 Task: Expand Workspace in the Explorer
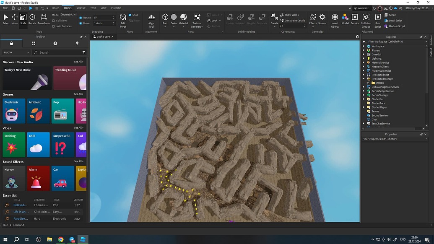tap(363, 46)
